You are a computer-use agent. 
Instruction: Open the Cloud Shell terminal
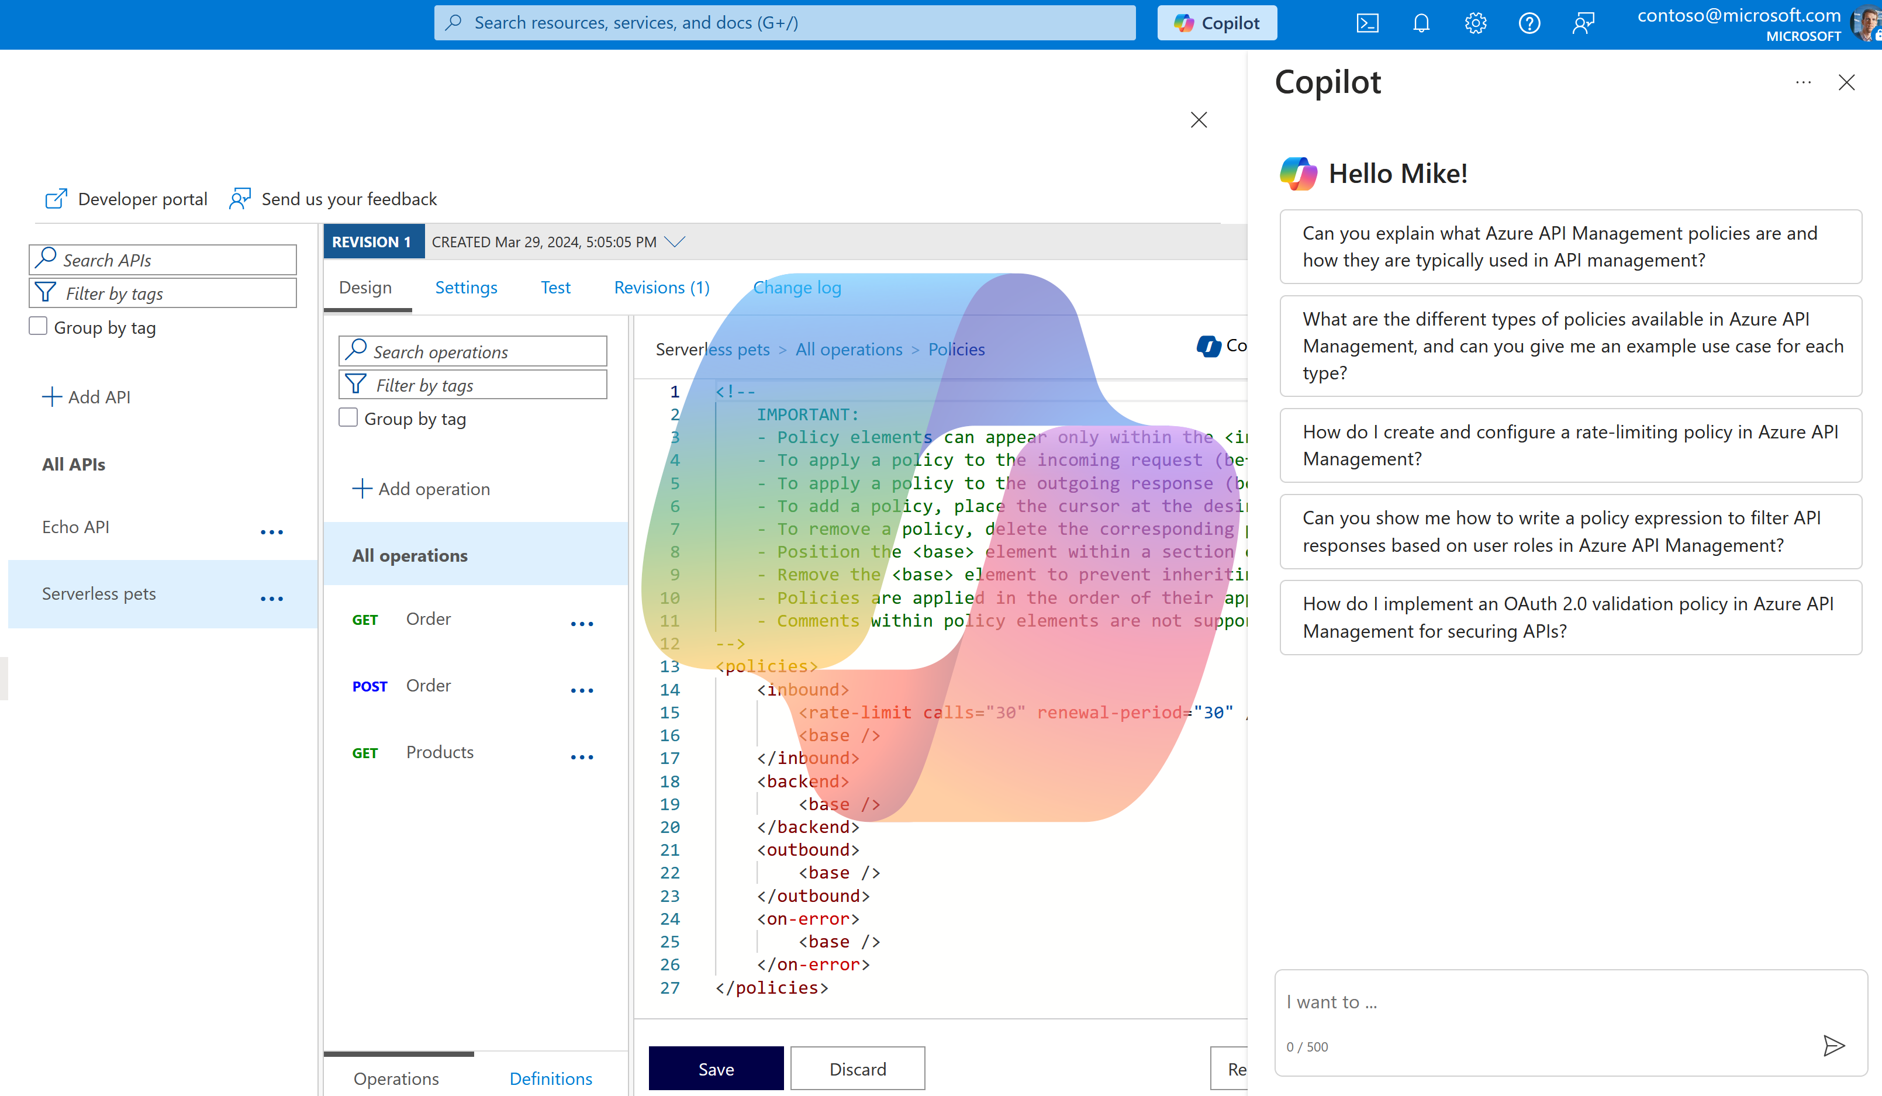click(x=1368, y=22)
